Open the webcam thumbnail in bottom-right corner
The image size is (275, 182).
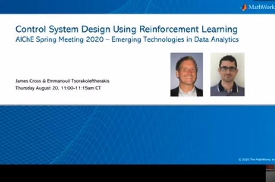270,173
